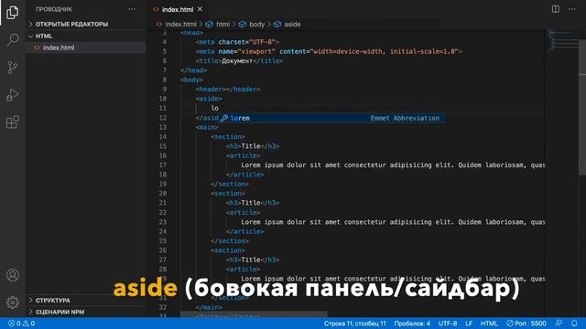Open the Search view

tap(12, 39)
